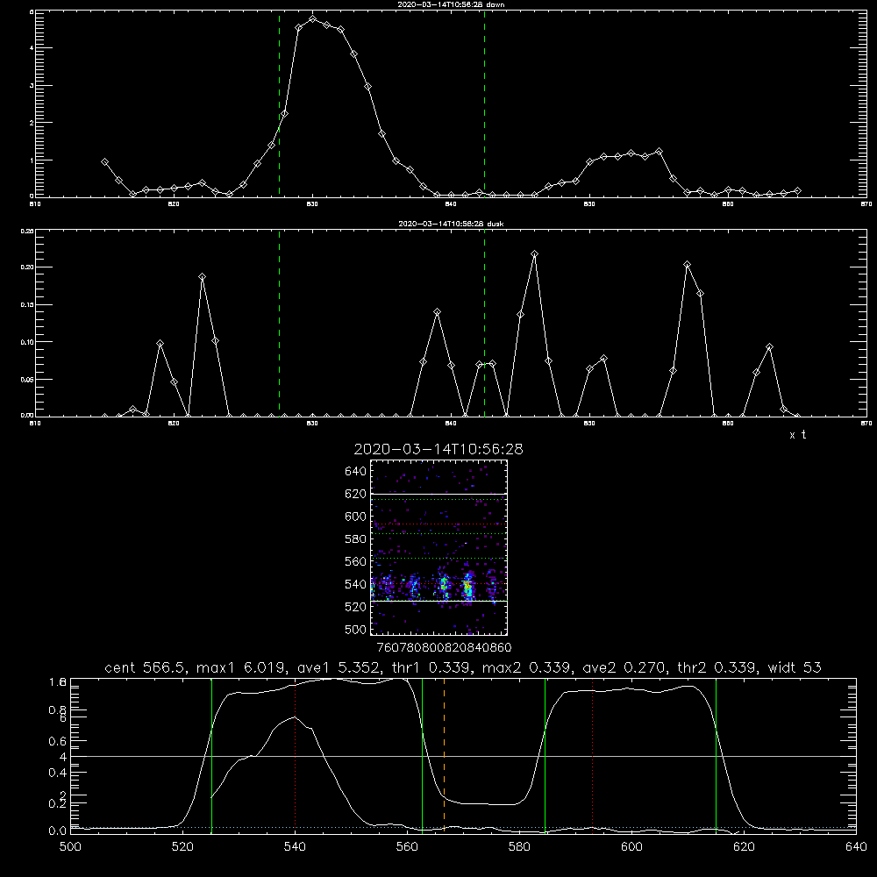This screenshot has height=877, width=877.
Task: Click the horizontal white threshold line at 4
Action: click(463, 756)
